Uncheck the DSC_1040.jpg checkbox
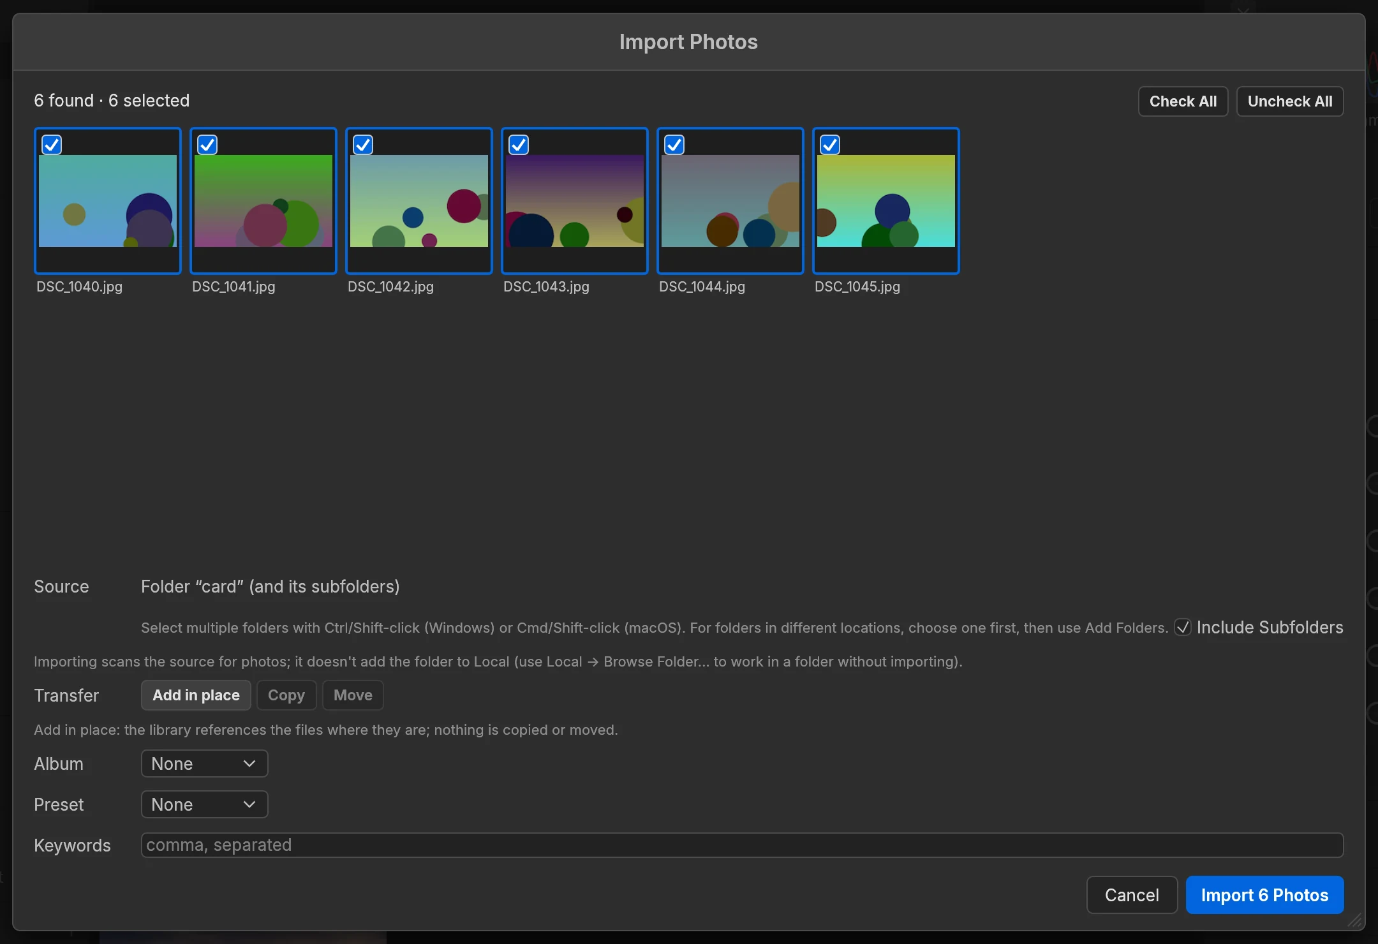Image resolution: width=1378 pixels, height=944 pixels. tap(52, 145)
